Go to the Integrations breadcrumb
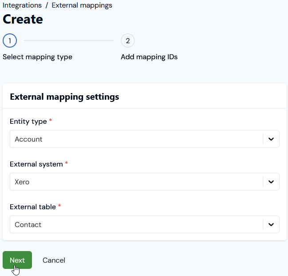288x276 pixels. [22, 5]
